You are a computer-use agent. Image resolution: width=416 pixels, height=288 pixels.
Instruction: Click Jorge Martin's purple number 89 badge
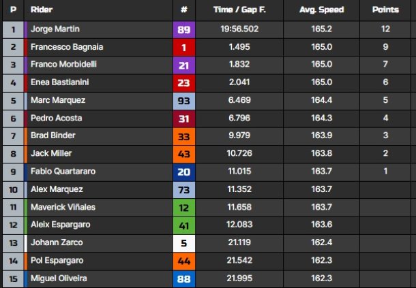[x=184, y=30]
